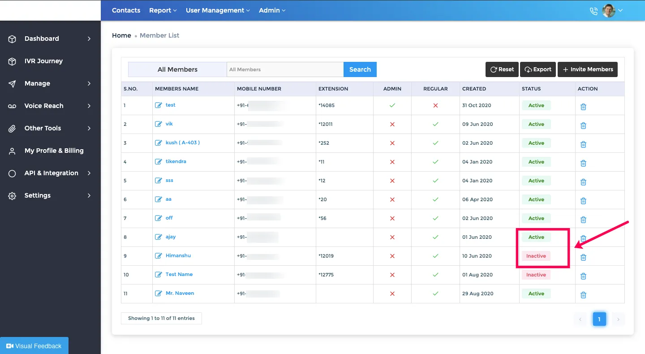Click the edit icon for tikendra
Image resolution: width=645 pixels, height=354 pixels.
point(159,162)
